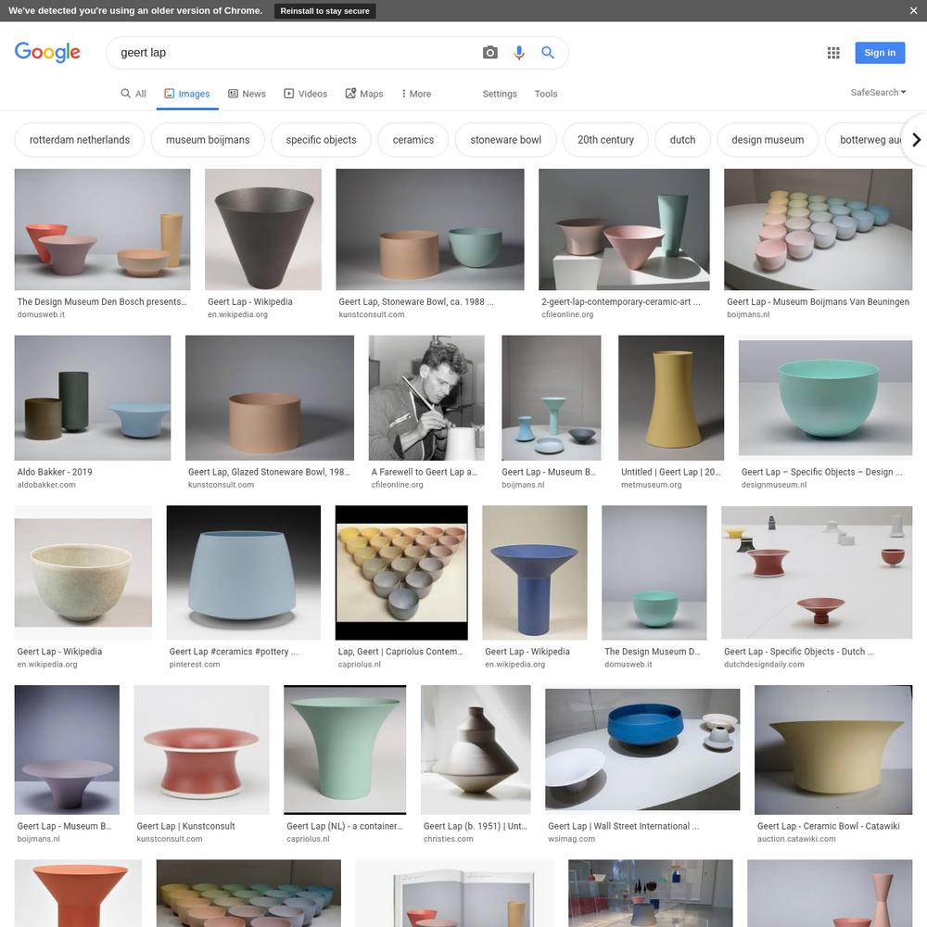Select the dutch chip
The image size is (927, 927).
682,140
